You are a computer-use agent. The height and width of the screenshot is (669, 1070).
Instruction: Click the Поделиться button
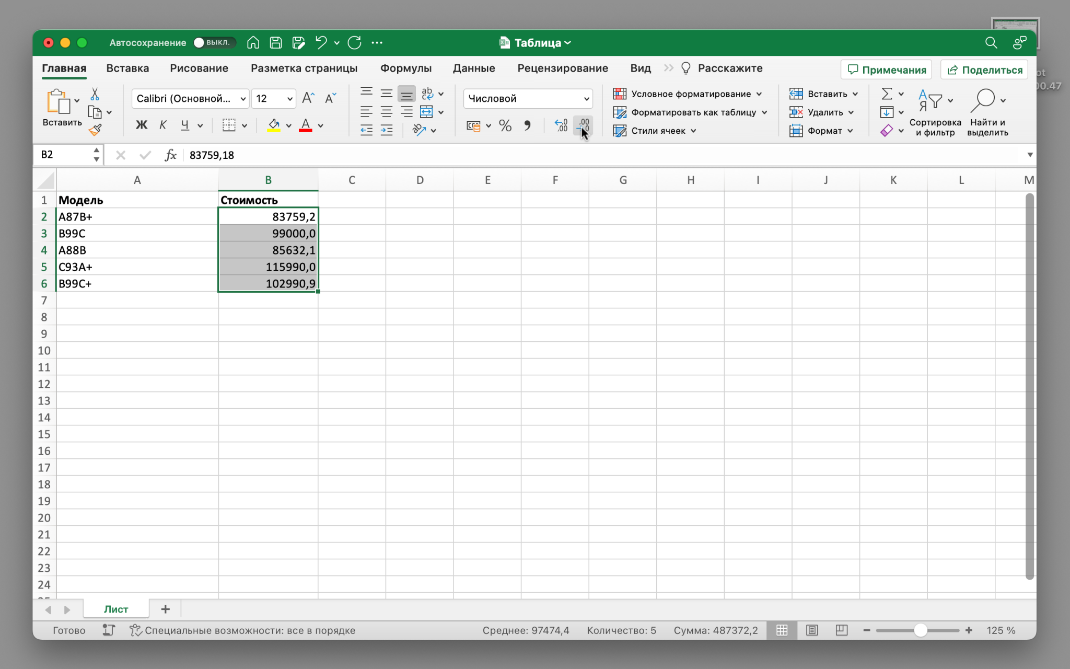[984, 70]
